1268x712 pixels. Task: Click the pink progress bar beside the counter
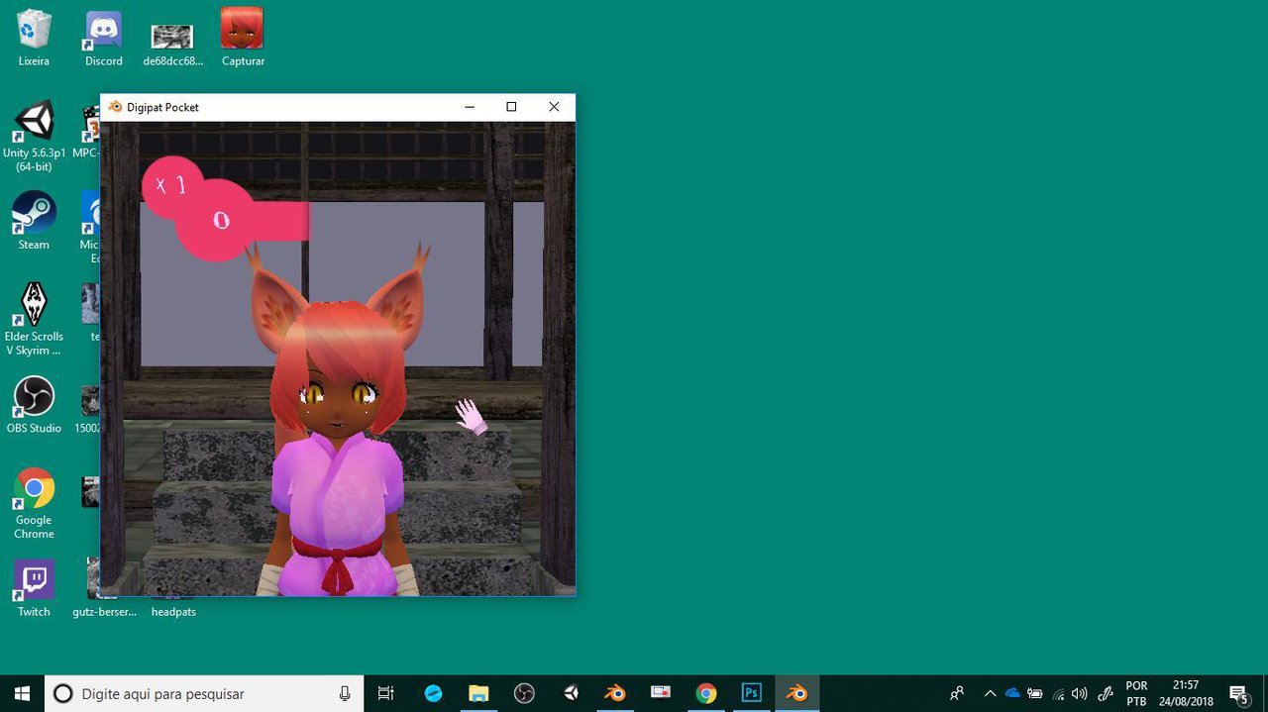281,221
